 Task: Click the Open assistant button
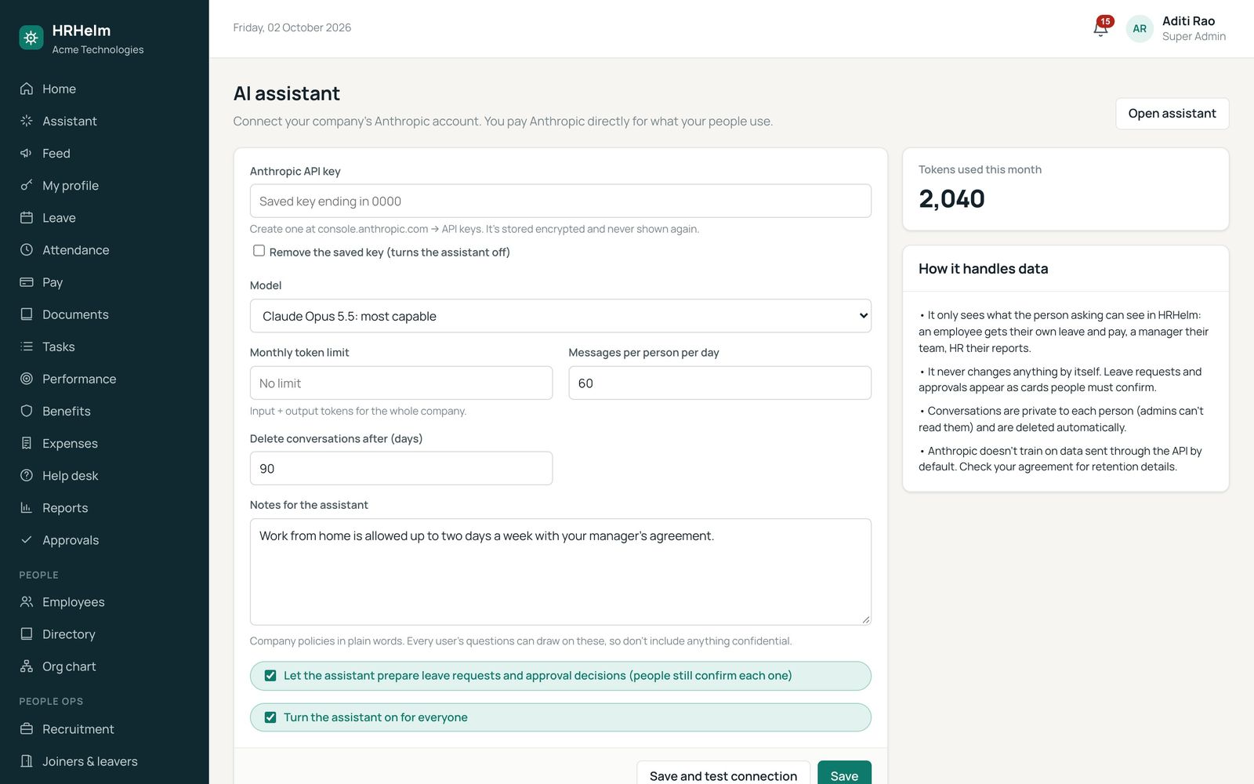1172,114
